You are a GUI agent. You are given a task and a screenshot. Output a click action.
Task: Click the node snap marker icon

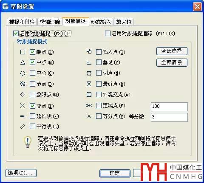(23, 84)
